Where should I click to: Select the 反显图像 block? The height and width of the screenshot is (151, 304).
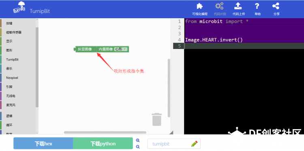click(x=85, y=49)
